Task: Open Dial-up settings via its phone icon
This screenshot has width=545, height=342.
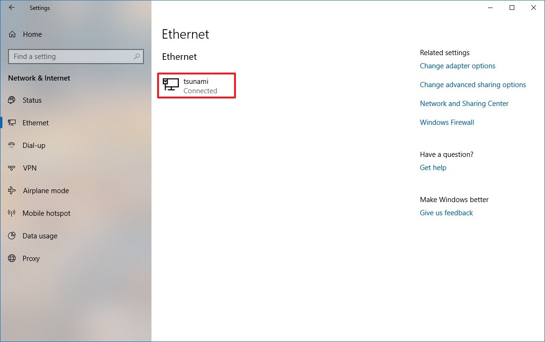Action: point(11,145)
